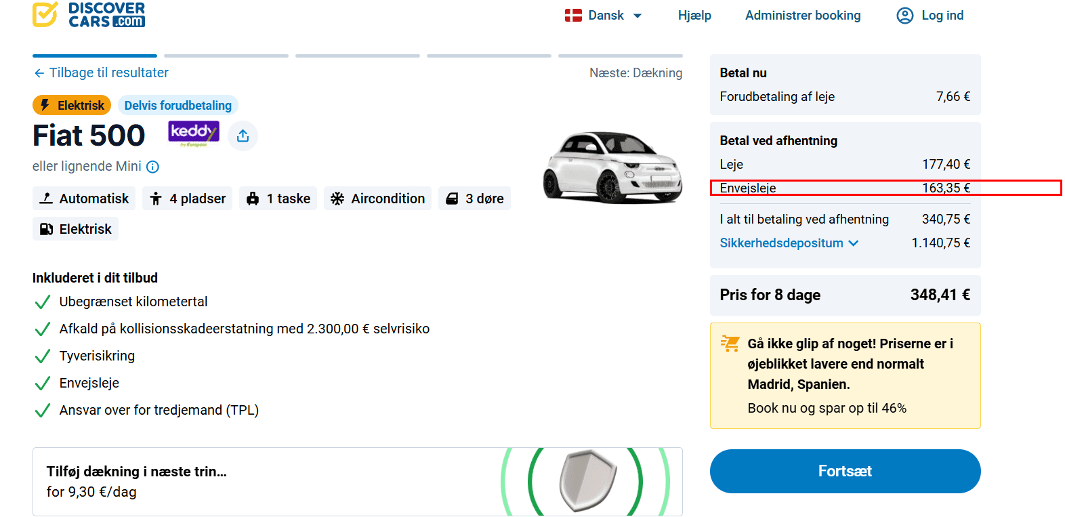Click 'I alt til betaling ved afhentning'
This screenshot has width=1065, height=517.
804,219
